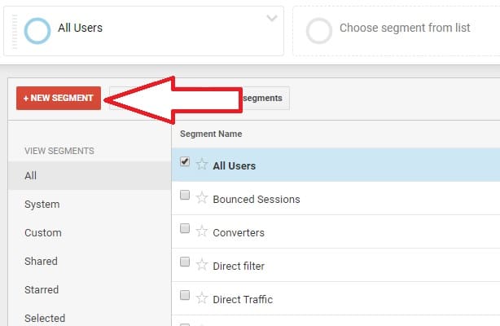This screenshot has width=500, height=326.
Task: Star the Direct Traffic segment
Action: (x=201, y=298)
